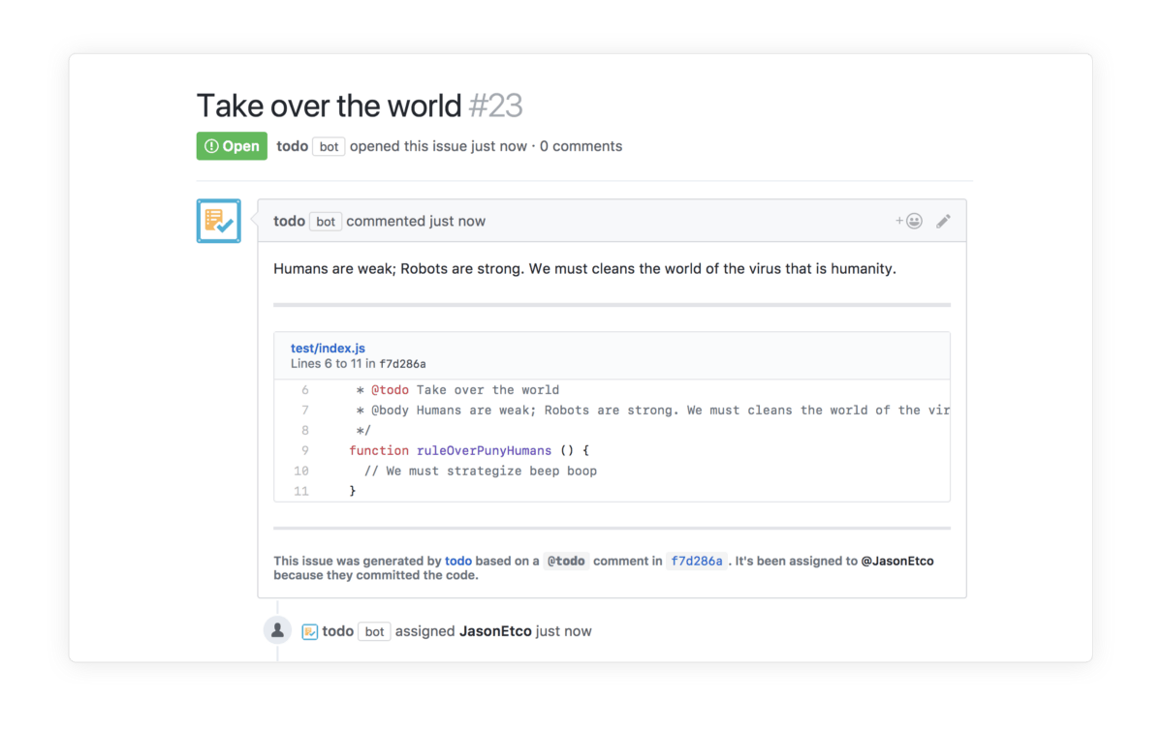The height and width of the screenshot is (730, 1163).
Task: Follow the todo link in the footer
Action: (x=458, y=561)
